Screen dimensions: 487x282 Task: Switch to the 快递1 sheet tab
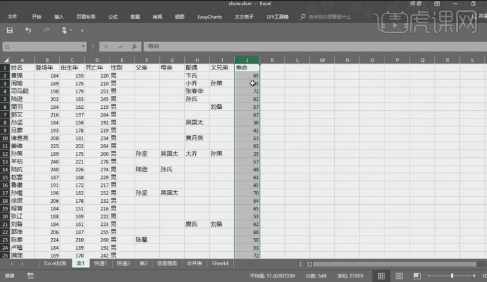pos(100,263)
